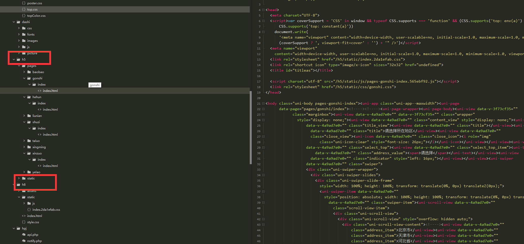Click the braces icon beside topColor.css

24,16
